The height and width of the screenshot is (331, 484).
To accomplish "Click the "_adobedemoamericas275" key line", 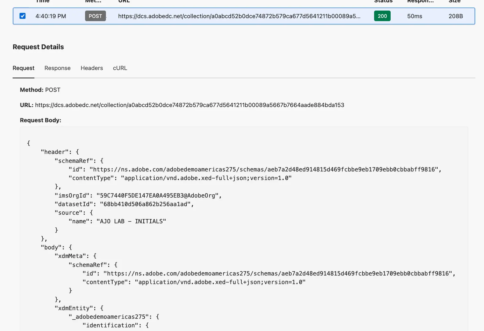I will tap(114, 317).
